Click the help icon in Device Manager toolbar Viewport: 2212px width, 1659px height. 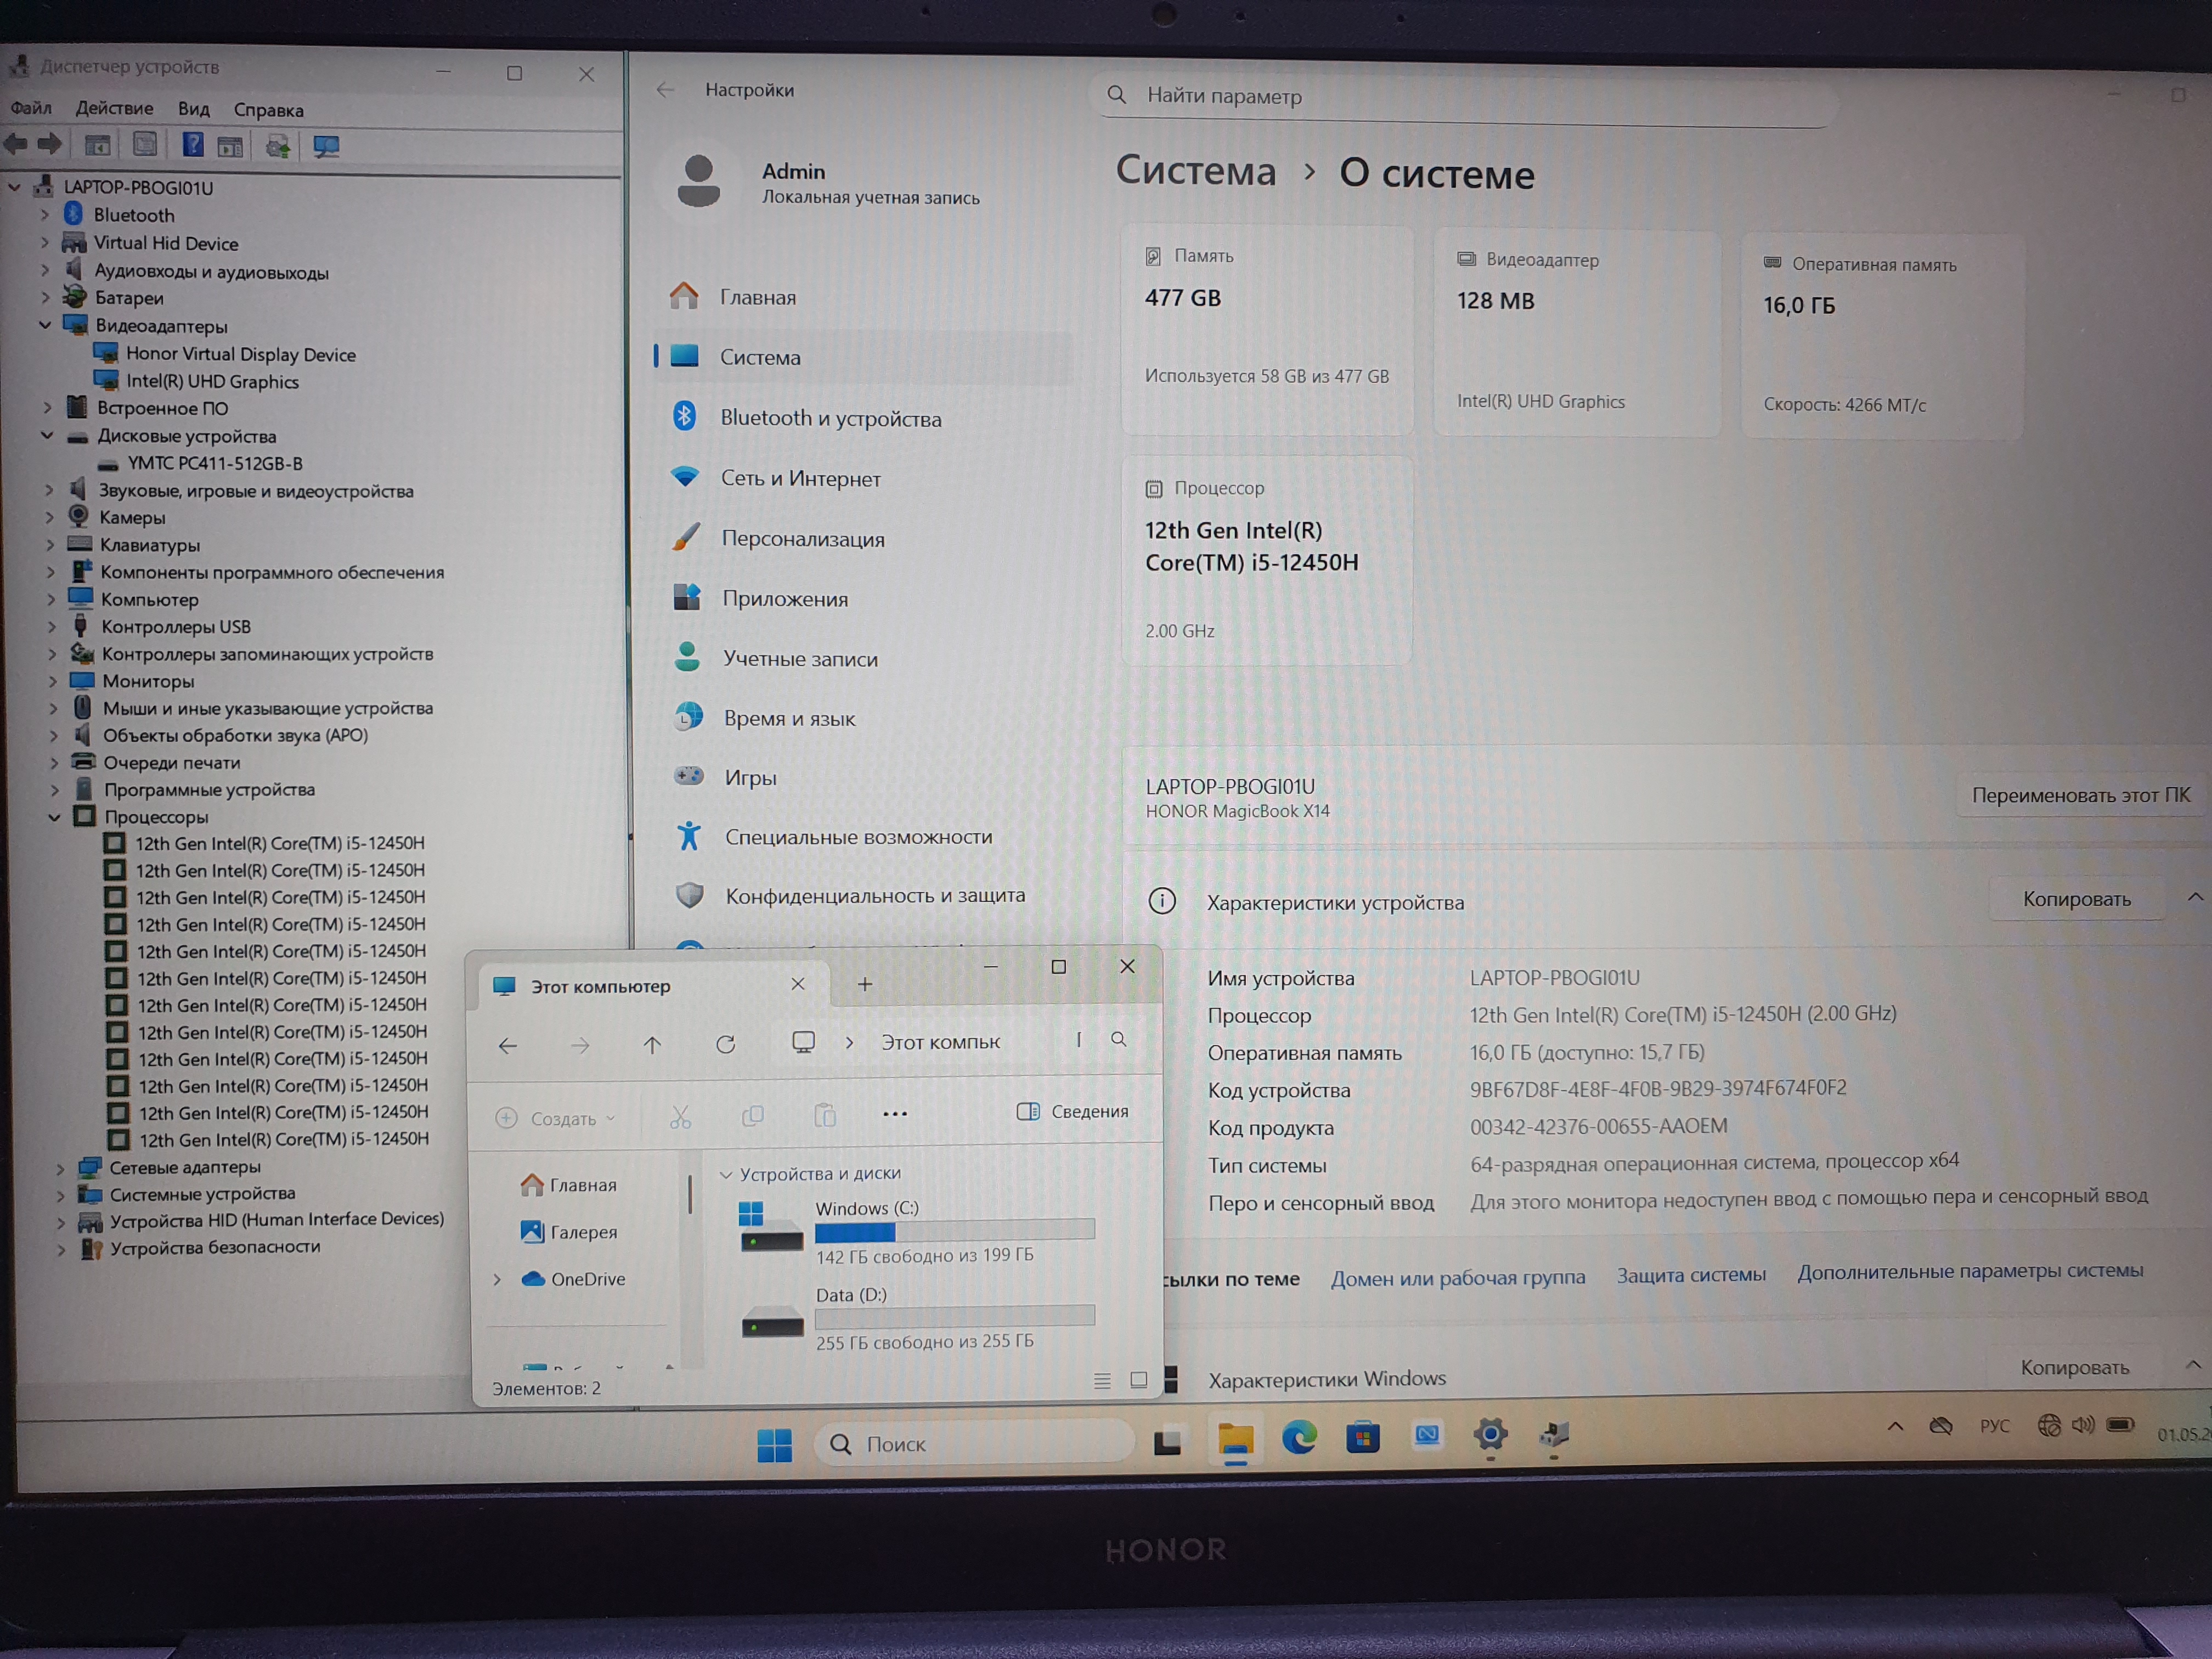pyautogui.click(x=193, y=145)
